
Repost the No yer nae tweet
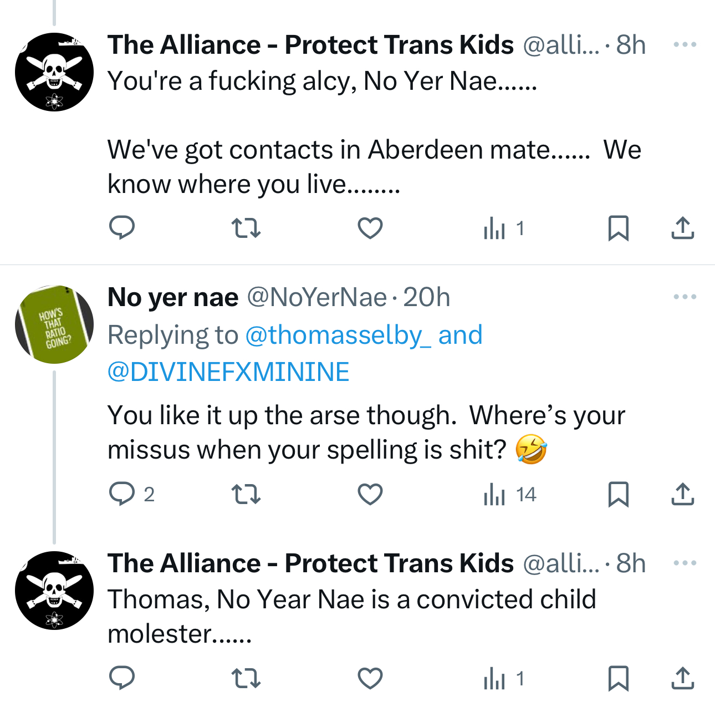[246, 494]
